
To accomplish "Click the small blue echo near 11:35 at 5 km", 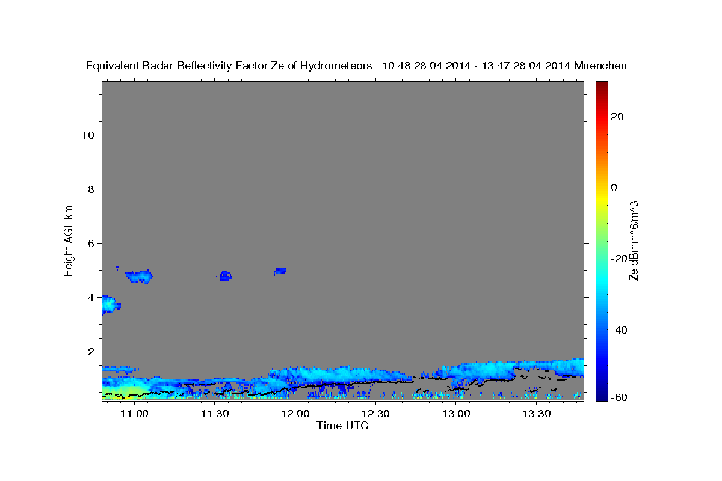I will point(225,276).
